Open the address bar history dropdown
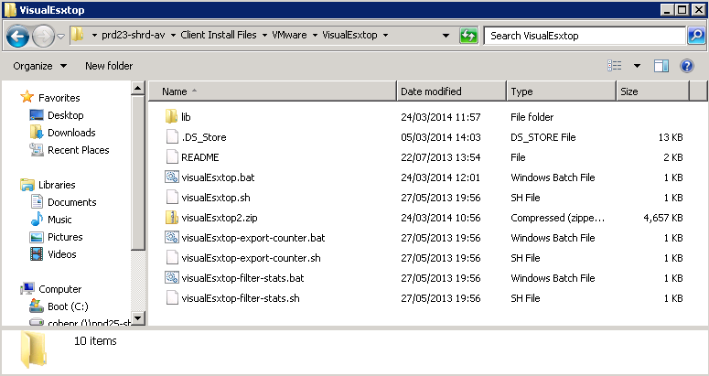Screen dimensions: 709x376 click(446, 36)
